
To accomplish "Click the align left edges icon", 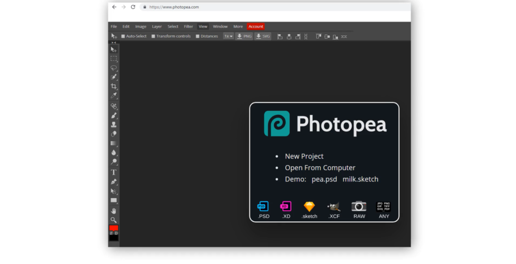I will pos(280,36).
